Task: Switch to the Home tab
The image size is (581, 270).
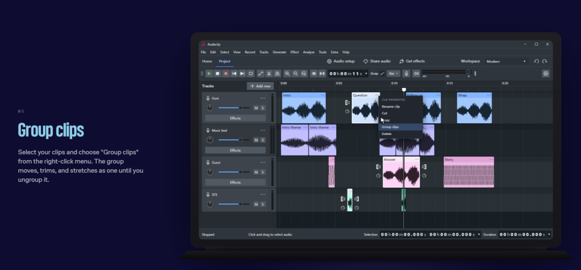Action: (207, 61)
